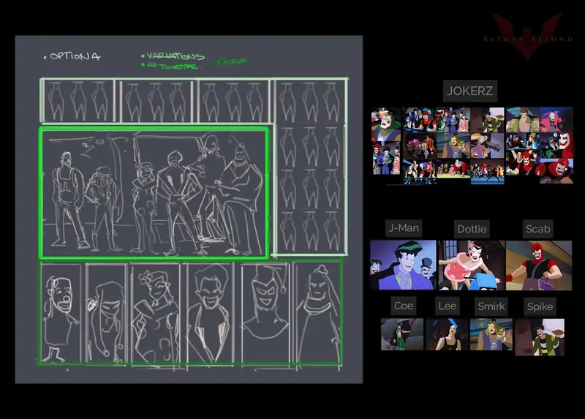Select the J-Man name label
Viewport: 585px width, 419px height.
tap(404, 228)
